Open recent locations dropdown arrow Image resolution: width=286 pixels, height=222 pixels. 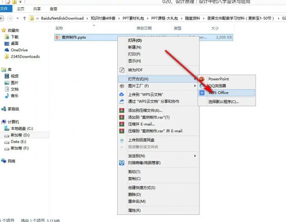point(18,18)
